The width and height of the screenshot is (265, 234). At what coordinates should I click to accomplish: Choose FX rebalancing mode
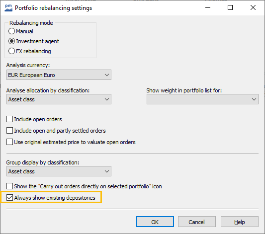(x=11, y=51)
